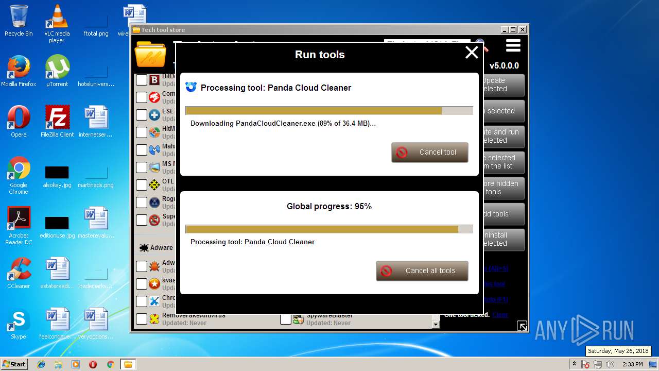The image size is (659, 371).
Task: Click the Rogue tool icon in list
Action: point(154,203)
